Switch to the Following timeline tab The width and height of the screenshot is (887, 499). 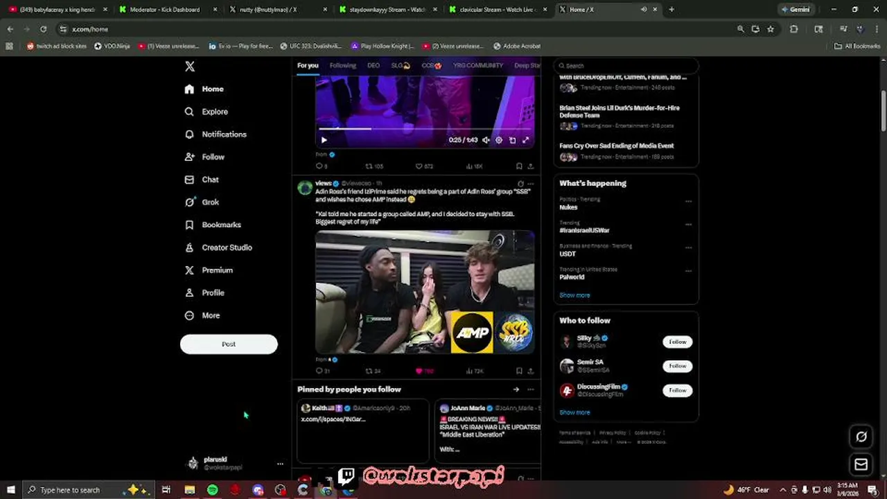tap(342, 66)
